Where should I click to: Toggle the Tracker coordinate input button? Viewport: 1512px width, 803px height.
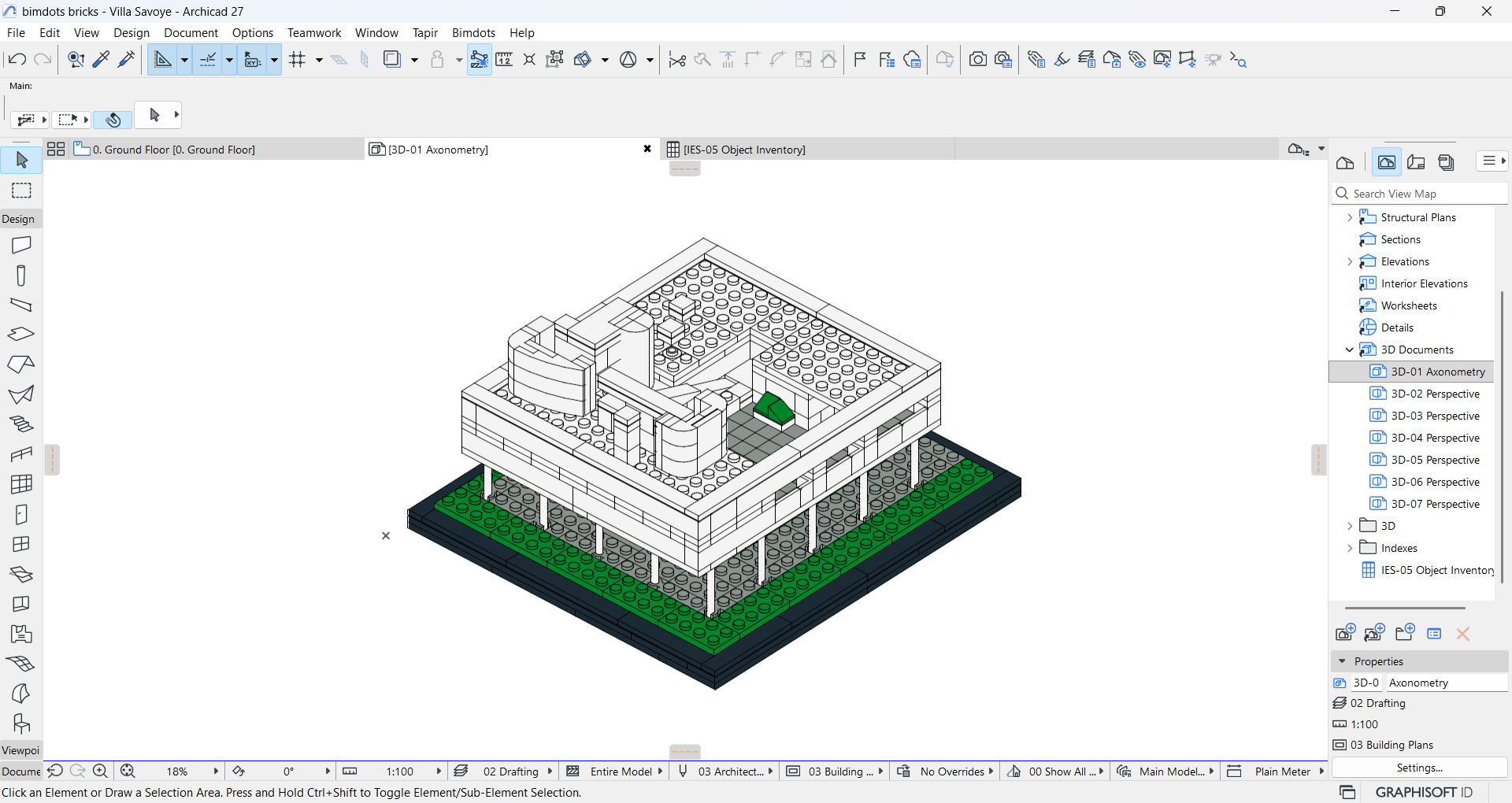[x=254, y=59]
